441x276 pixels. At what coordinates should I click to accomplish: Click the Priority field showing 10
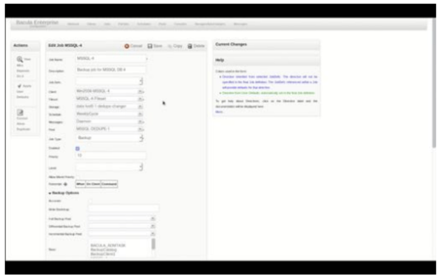[111, 156]
